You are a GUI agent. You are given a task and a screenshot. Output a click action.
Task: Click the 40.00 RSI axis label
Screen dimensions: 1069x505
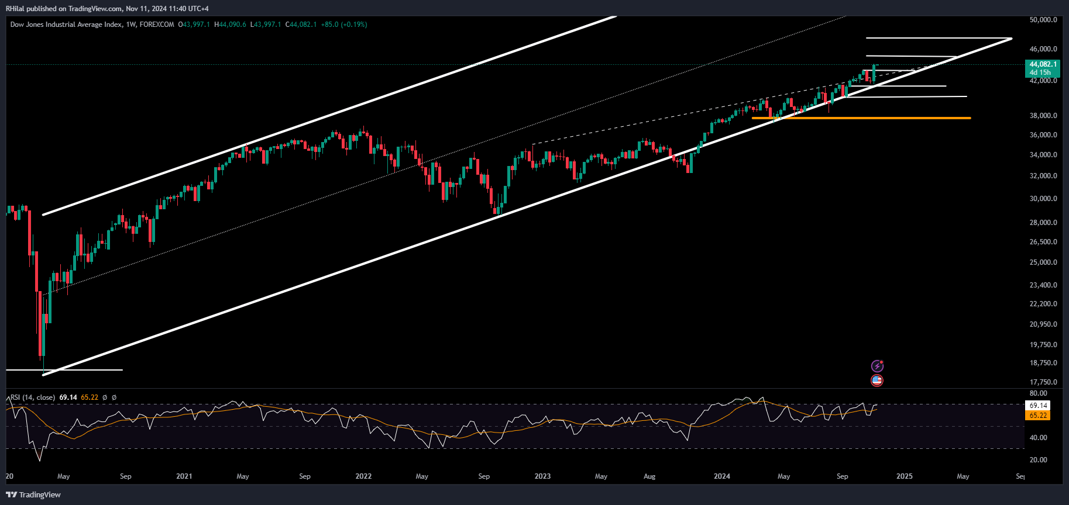coord(1039,438)
